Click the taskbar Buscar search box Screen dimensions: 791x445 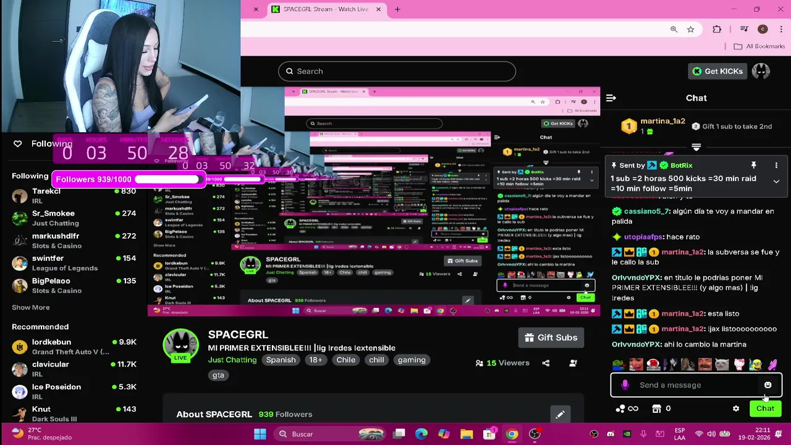coord(331,434)
